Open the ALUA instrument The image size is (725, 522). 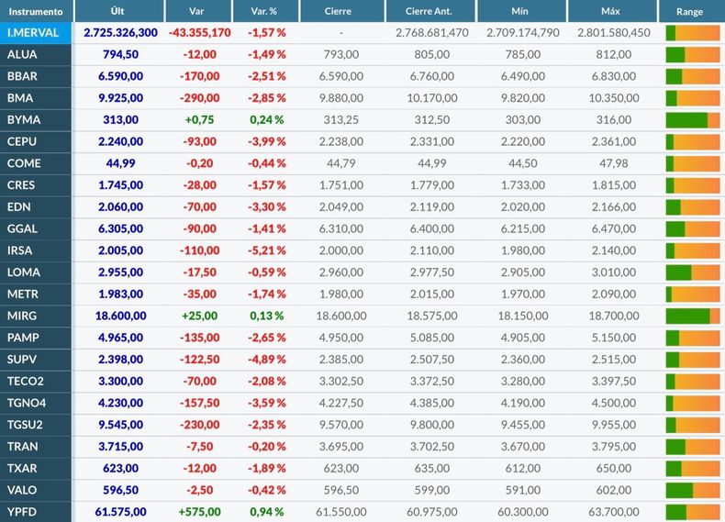(36, 54)
